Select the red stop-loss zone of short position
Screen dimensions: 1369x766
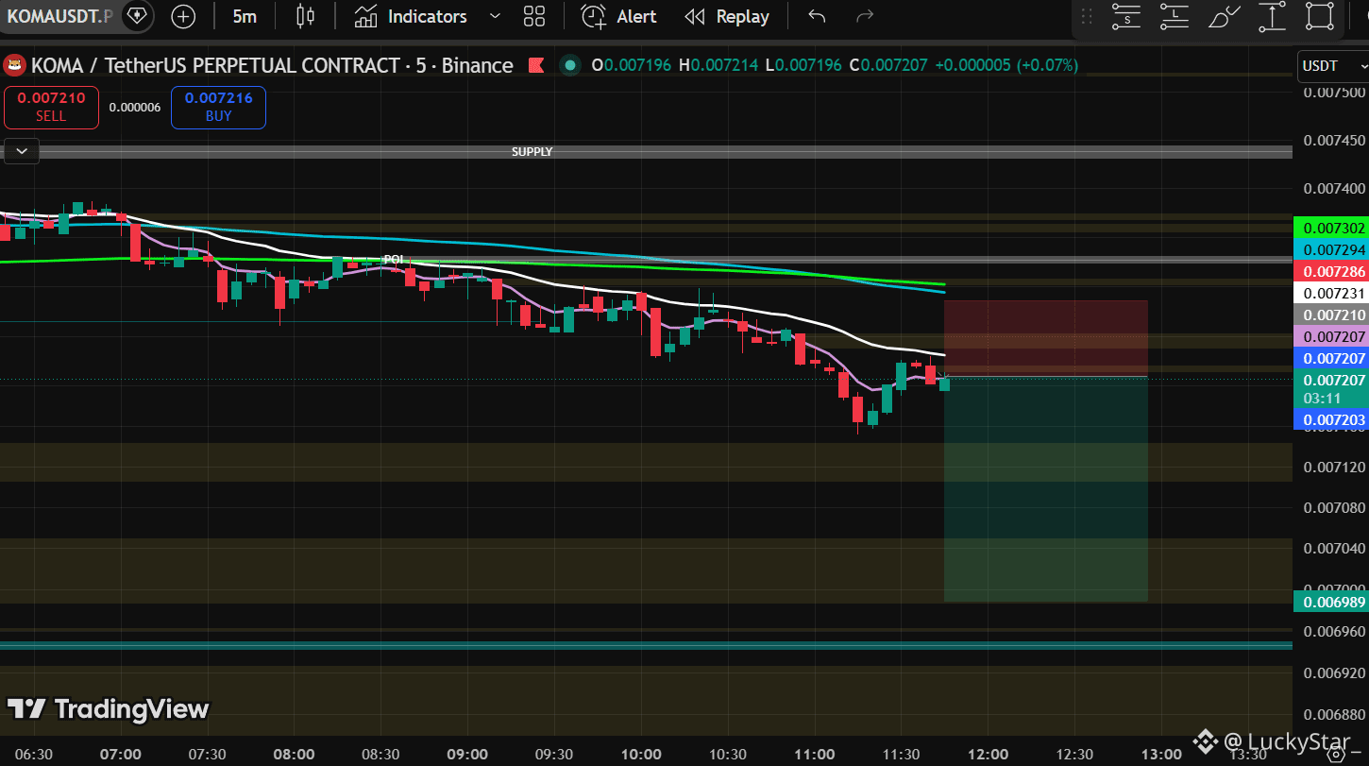point(1046,338)
